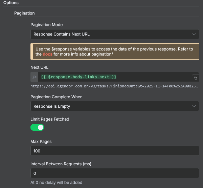Viewport: 203px width, 188px height.
Task: Focus the Interval Between Requests input
Action: [x=114, y=173]
